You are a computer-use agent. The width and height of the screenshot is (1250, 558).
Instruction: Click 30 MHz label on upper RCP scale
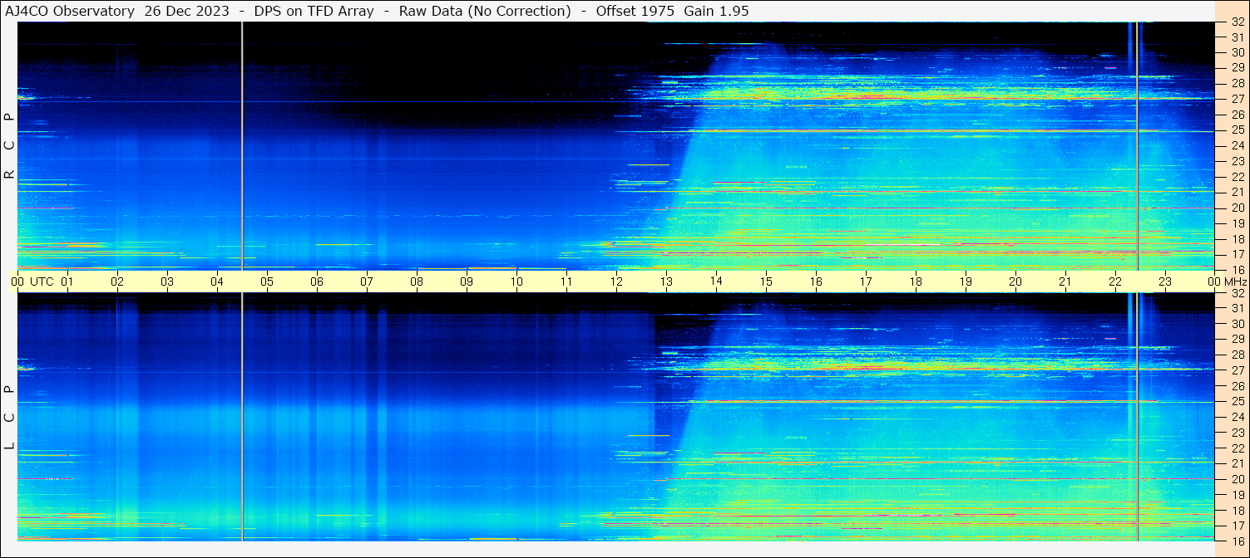pyautogui.click(x=1238, y=52)
